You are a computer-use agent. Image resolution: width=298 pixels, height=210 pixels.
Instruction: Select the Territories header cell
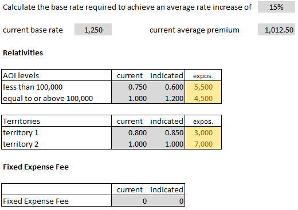[x=56, y=121]
